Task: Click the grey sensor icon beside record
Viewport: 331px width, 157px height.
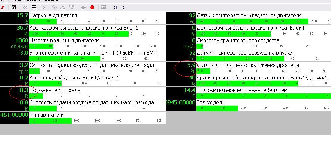Action: pyautogui.click(x=83, y=8)
